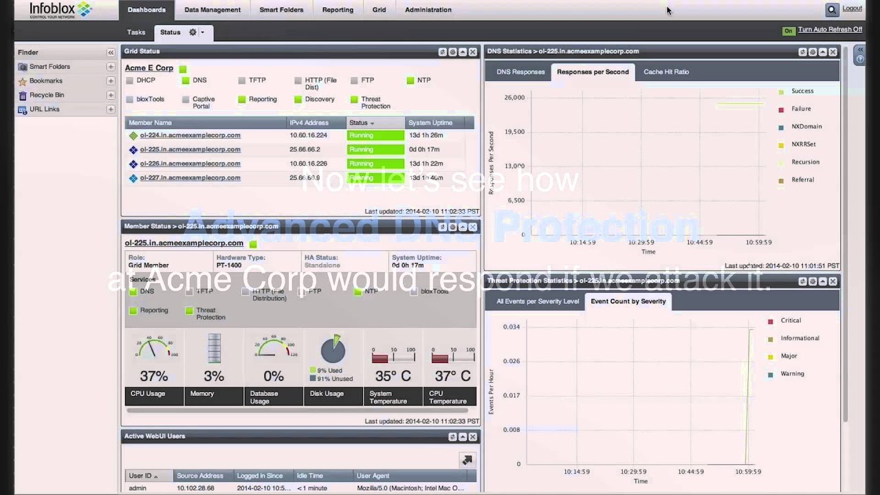Click the Smart Folders icon in Finder
The width and height of the screenshot is (880, 495).
tap(23, 67)
